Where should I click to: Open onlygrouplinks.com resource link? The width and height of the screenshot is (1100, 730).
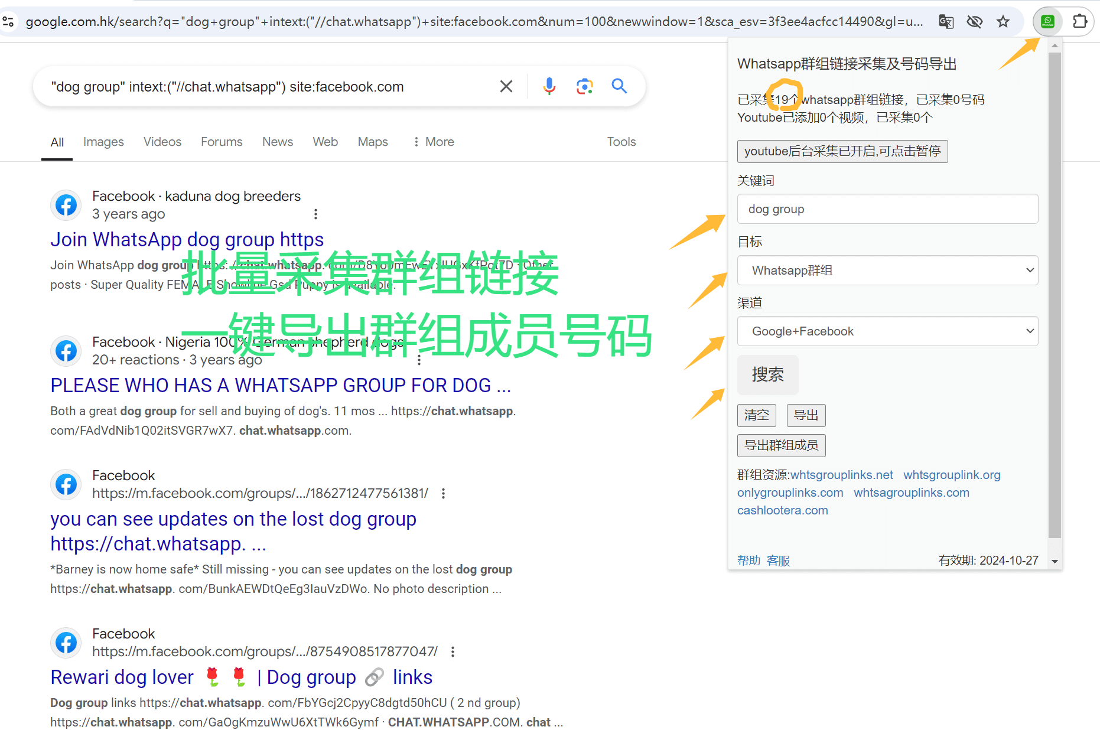pos(790,493)
